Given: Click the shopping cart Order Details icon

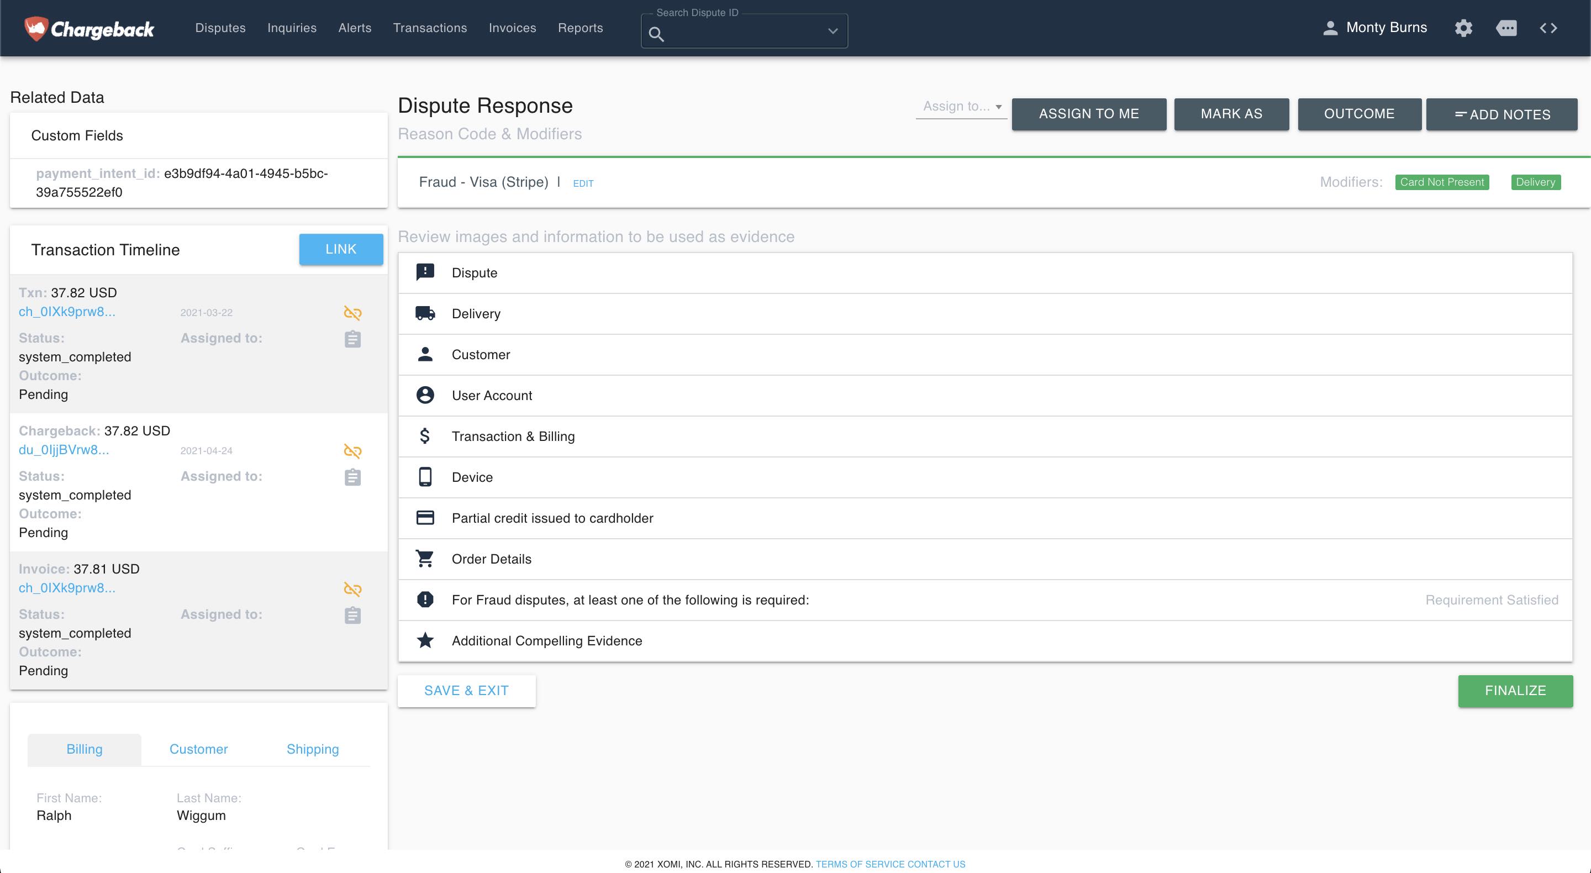Looking at the screenshot, I should coord(425,559).
